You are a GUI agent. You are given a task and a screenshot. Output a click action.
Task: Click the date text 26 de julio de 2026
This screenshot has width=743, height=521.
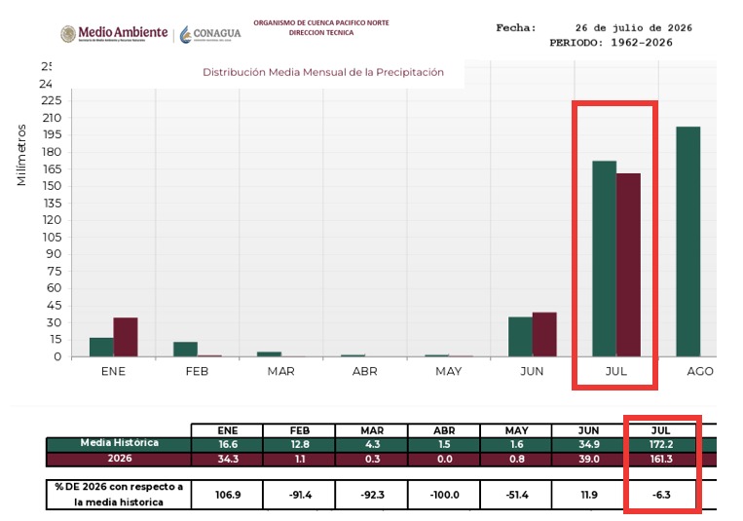point(634,28)
